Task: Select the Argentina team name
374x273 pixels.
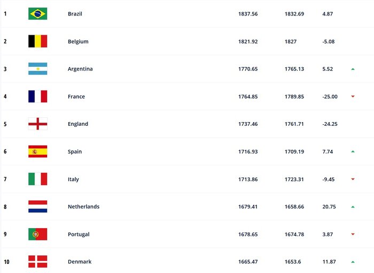Action: pos(80,69)
